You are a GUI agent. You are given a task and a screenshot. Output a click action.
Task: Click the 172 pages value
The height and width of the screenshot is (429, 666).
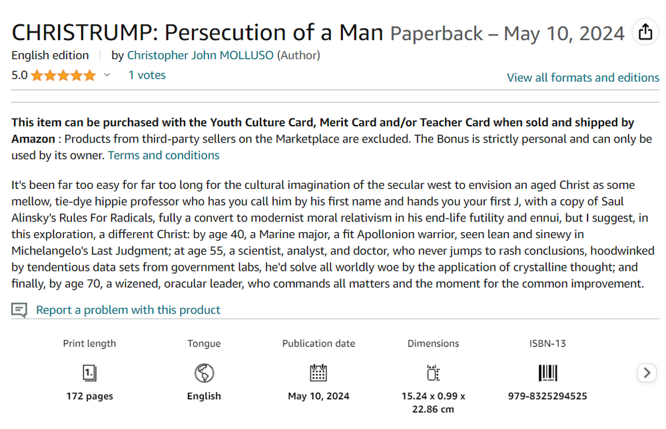89,396
